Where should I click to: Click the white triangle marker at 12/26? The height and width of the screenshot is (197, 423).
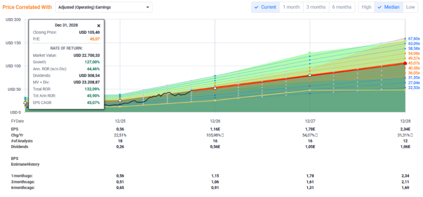215,88
